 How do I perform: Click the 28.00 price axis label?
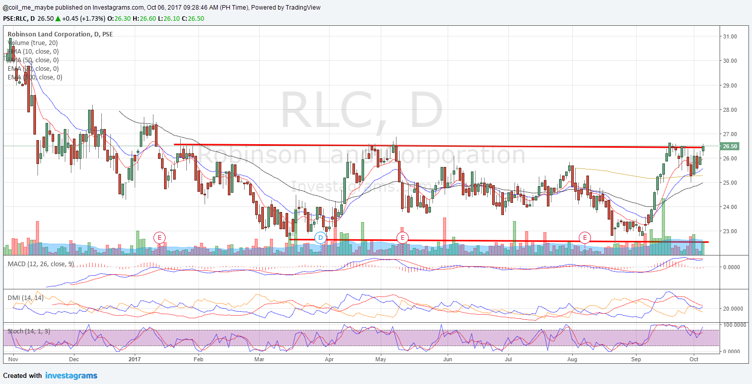tap(730, 110)
